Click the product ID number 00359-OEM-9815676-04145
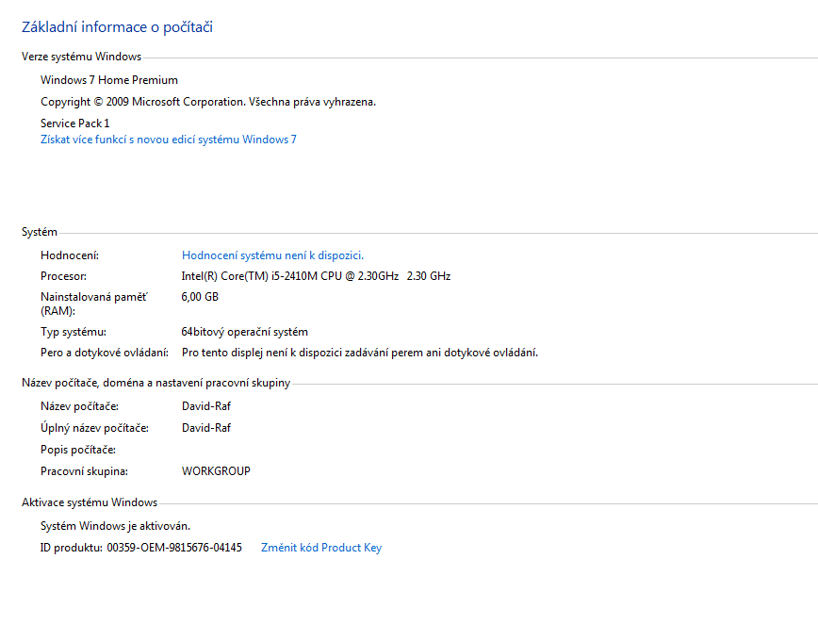Screen dimensions: 818x625 174,548
